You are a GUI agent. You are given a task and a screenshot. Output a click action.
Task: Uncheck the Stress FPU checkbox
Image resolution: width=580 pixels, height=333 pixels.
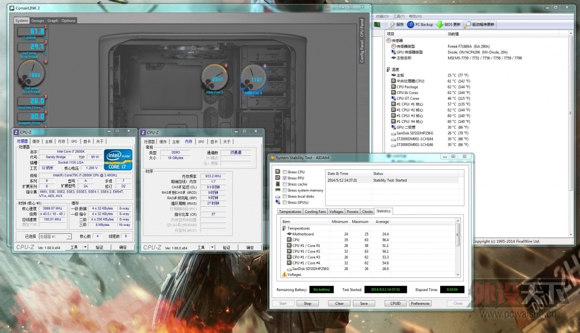coord(285,178)
